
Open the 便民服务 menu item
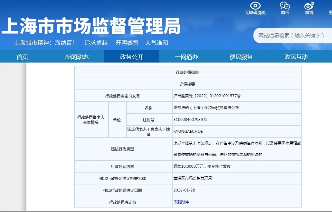[241, 57]
